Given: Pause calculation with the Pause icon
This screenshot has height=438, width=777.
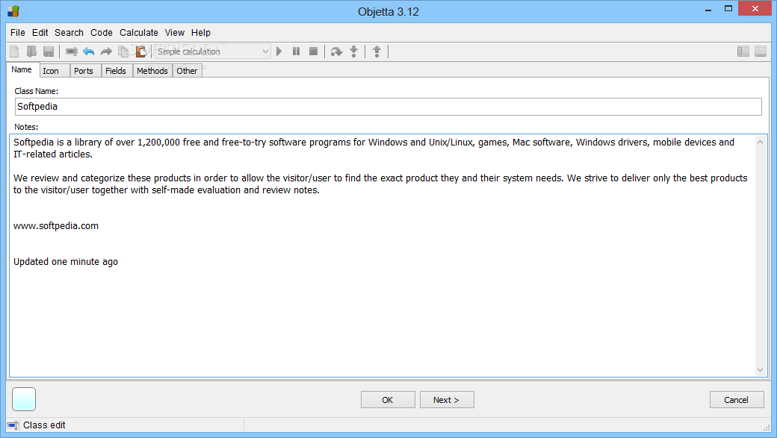Looking at the screenshot, I should pyautogui.click(x=297, y=51).
